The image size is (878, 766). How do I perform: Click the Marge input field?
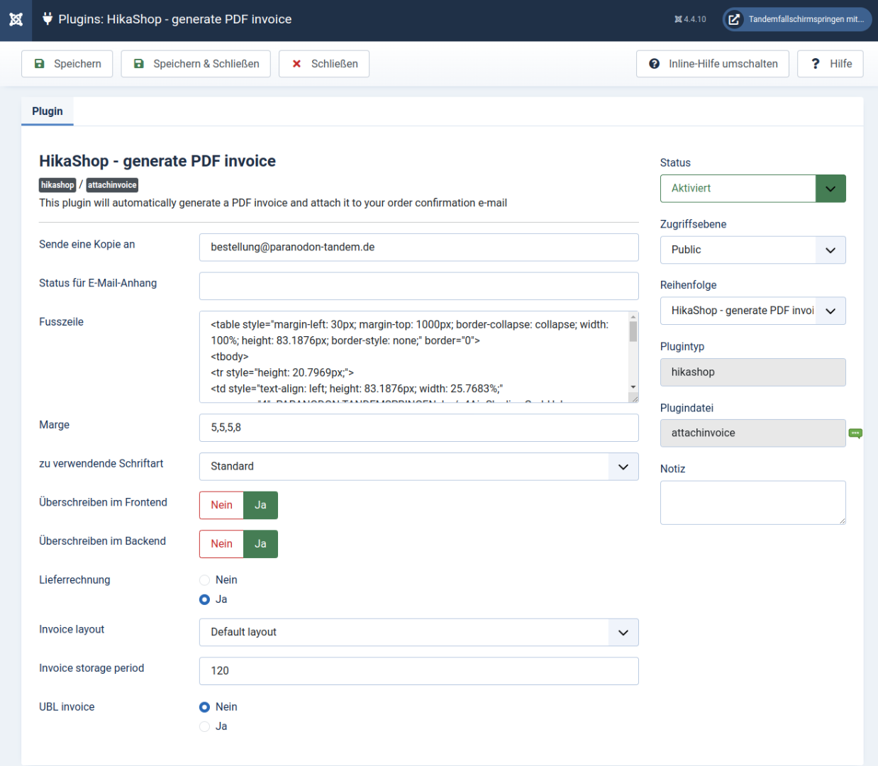coord(419,428)
